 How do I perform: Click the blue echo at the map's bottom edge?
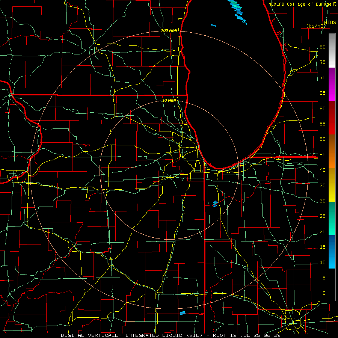coord(183,312)
